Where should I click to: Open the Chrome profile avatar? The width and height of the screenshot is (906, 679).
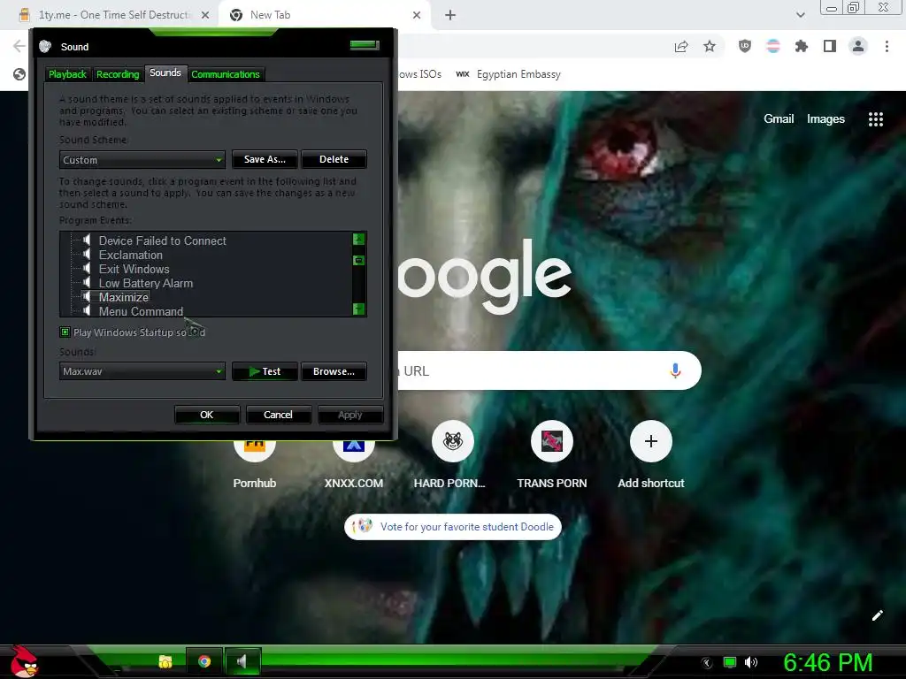click(x=858, y=46)
